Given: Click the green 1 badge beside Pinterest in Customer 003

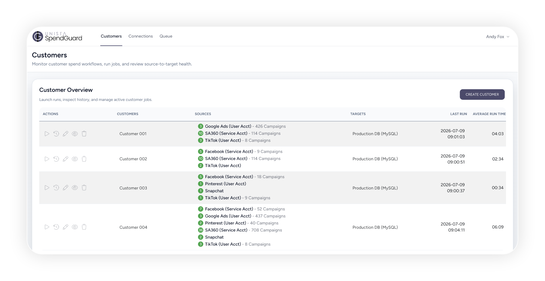Looking at the screenshot, I should click(201, 184).
